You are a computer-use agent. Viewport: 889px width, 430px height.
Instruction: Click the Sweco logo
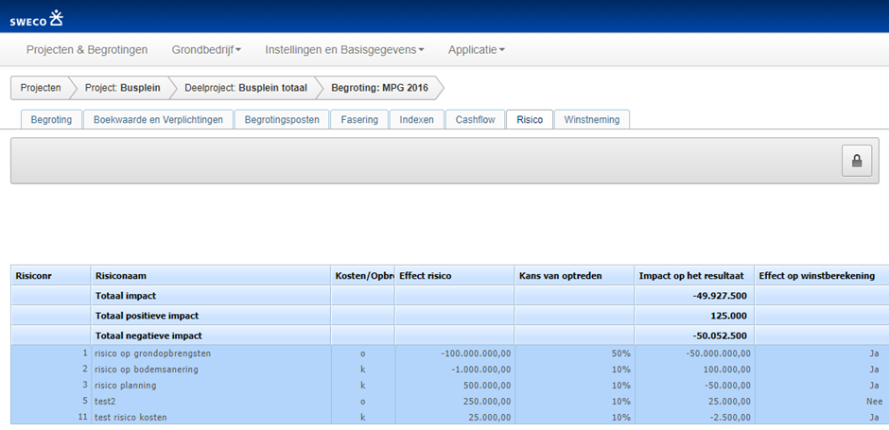pyautogui.click(x=37, y=17)
